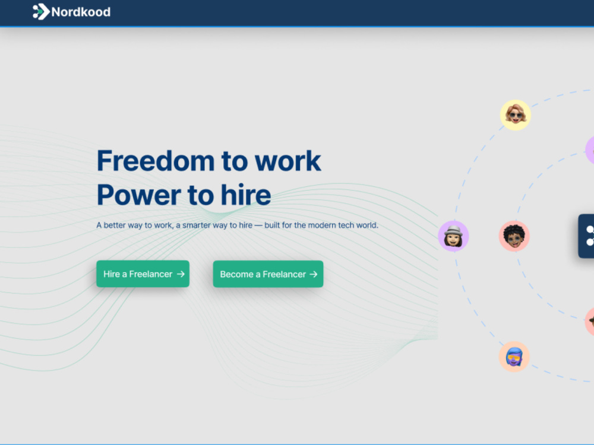Open the Nordkood brand name link

click(81, 12)
